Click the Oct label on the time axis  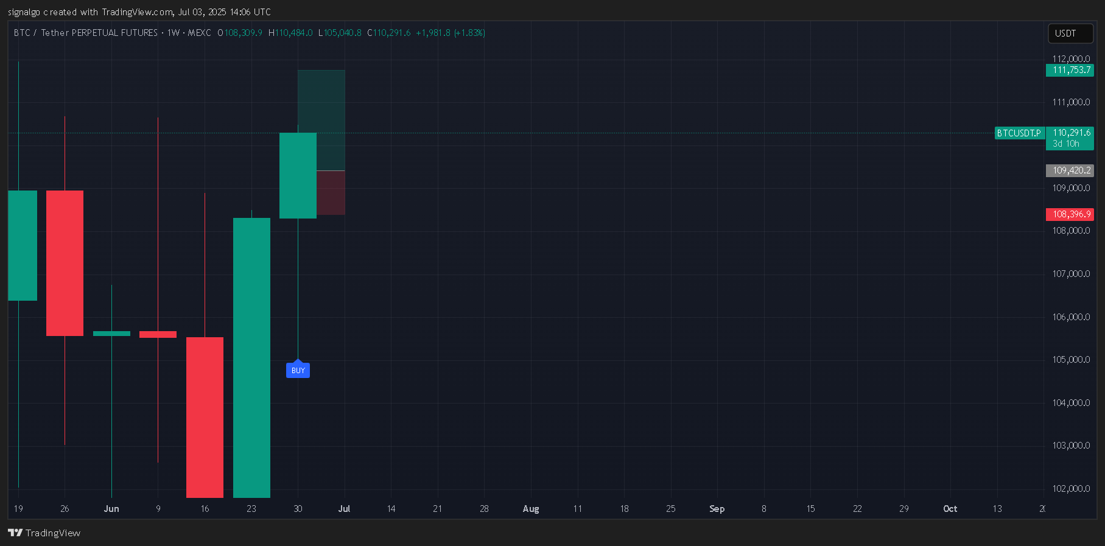[x=950, y=509]
